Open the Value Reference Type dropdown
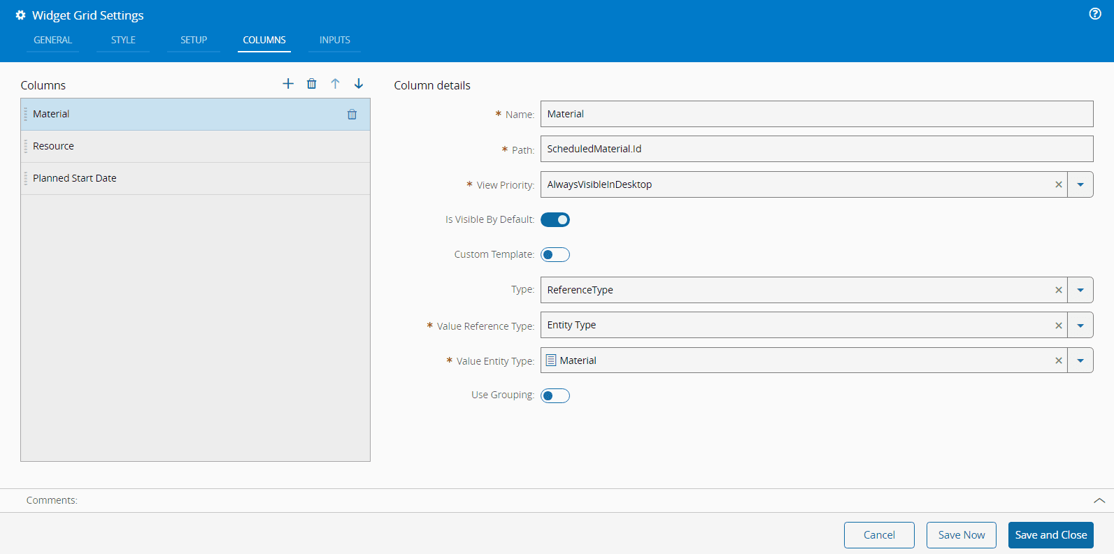 tap(1080, 326)
